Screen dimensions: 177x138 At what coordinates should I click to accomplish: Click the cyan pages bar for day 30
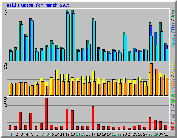(162, 46)
